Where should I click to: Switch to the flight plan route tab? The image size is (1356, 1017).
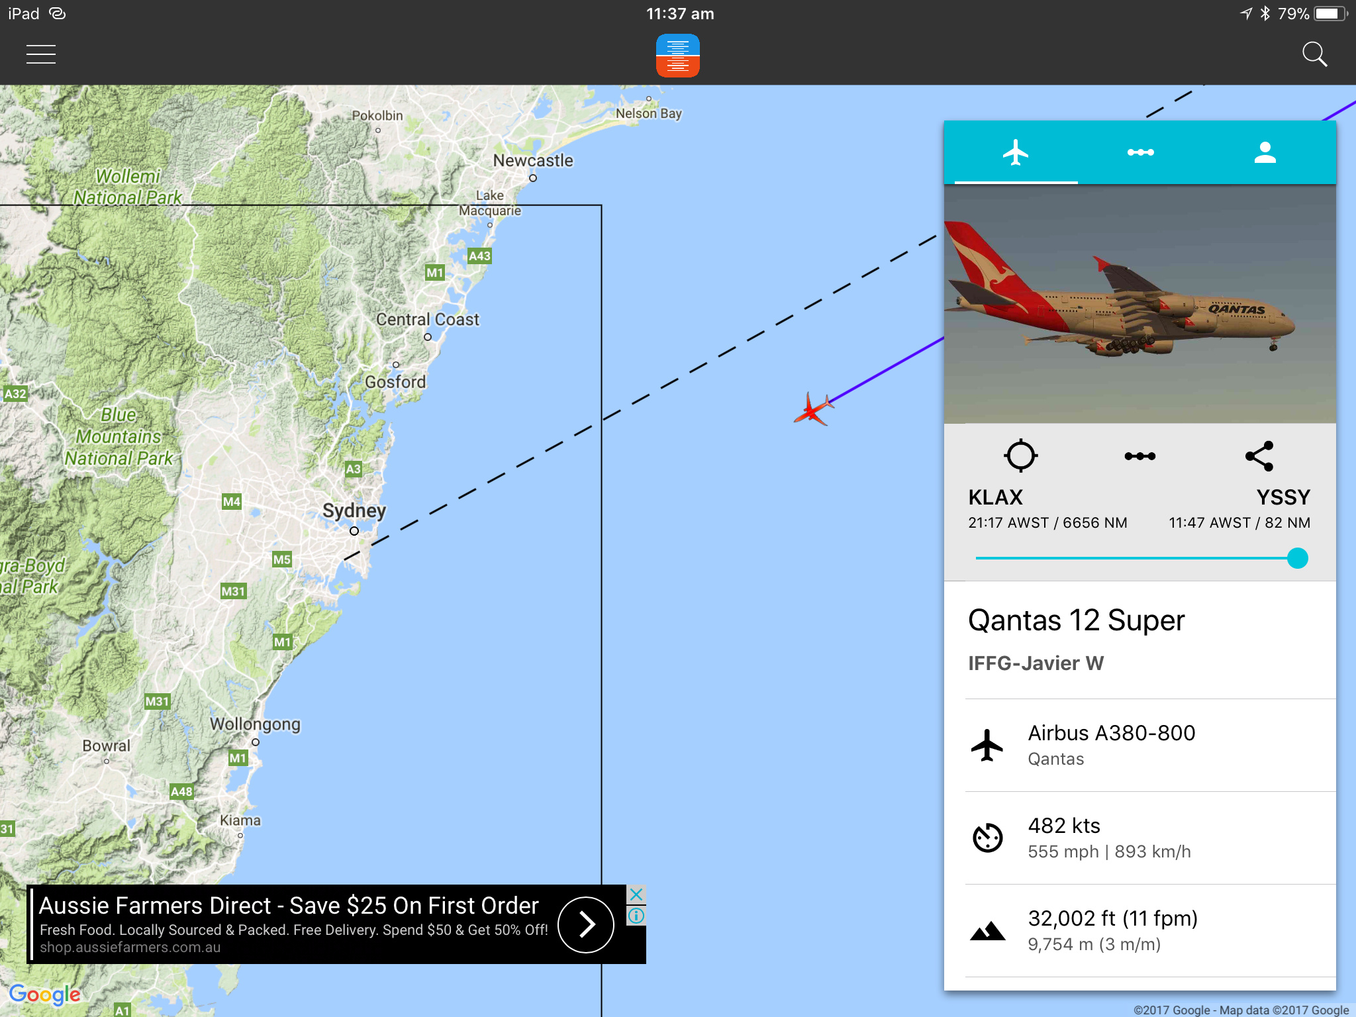1140,152
